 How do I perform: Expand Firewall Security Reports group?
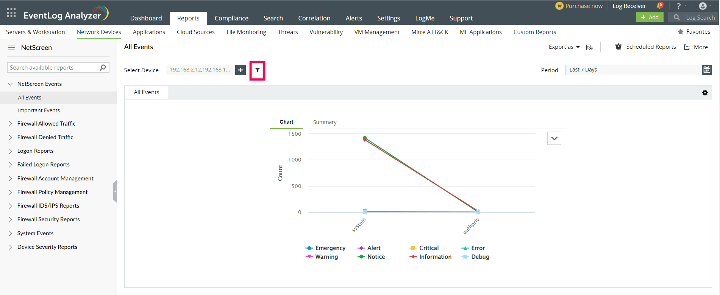coord(10,219)
